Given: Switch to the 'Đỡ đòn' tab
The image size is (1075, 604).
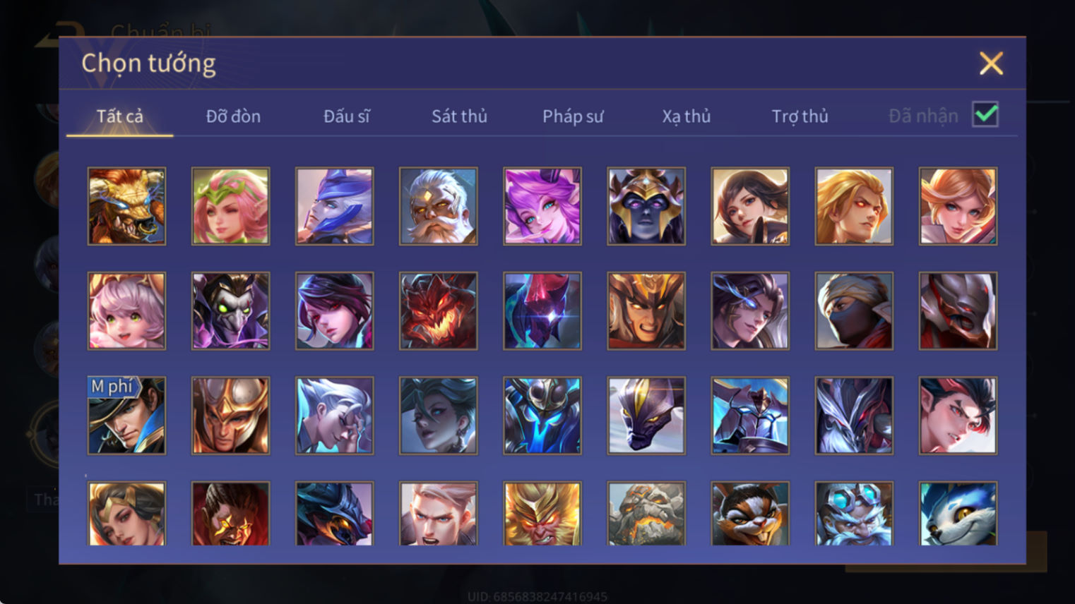Looking at the screenshot, I should pyautogui.click(x=233, y=116).
